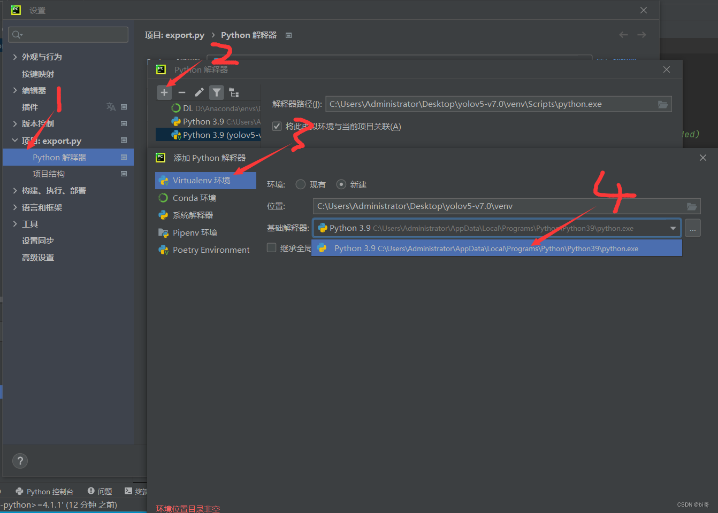Screen dimensions: 718x513
Task: Click the ellipsis browse button for base interpreter
Action: coord(693,228)
